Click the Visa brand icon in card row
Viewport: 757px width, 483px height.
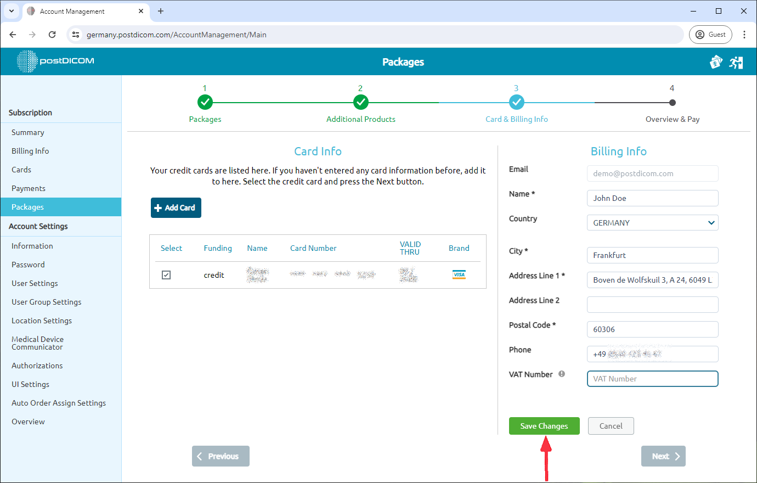[459, 274]
